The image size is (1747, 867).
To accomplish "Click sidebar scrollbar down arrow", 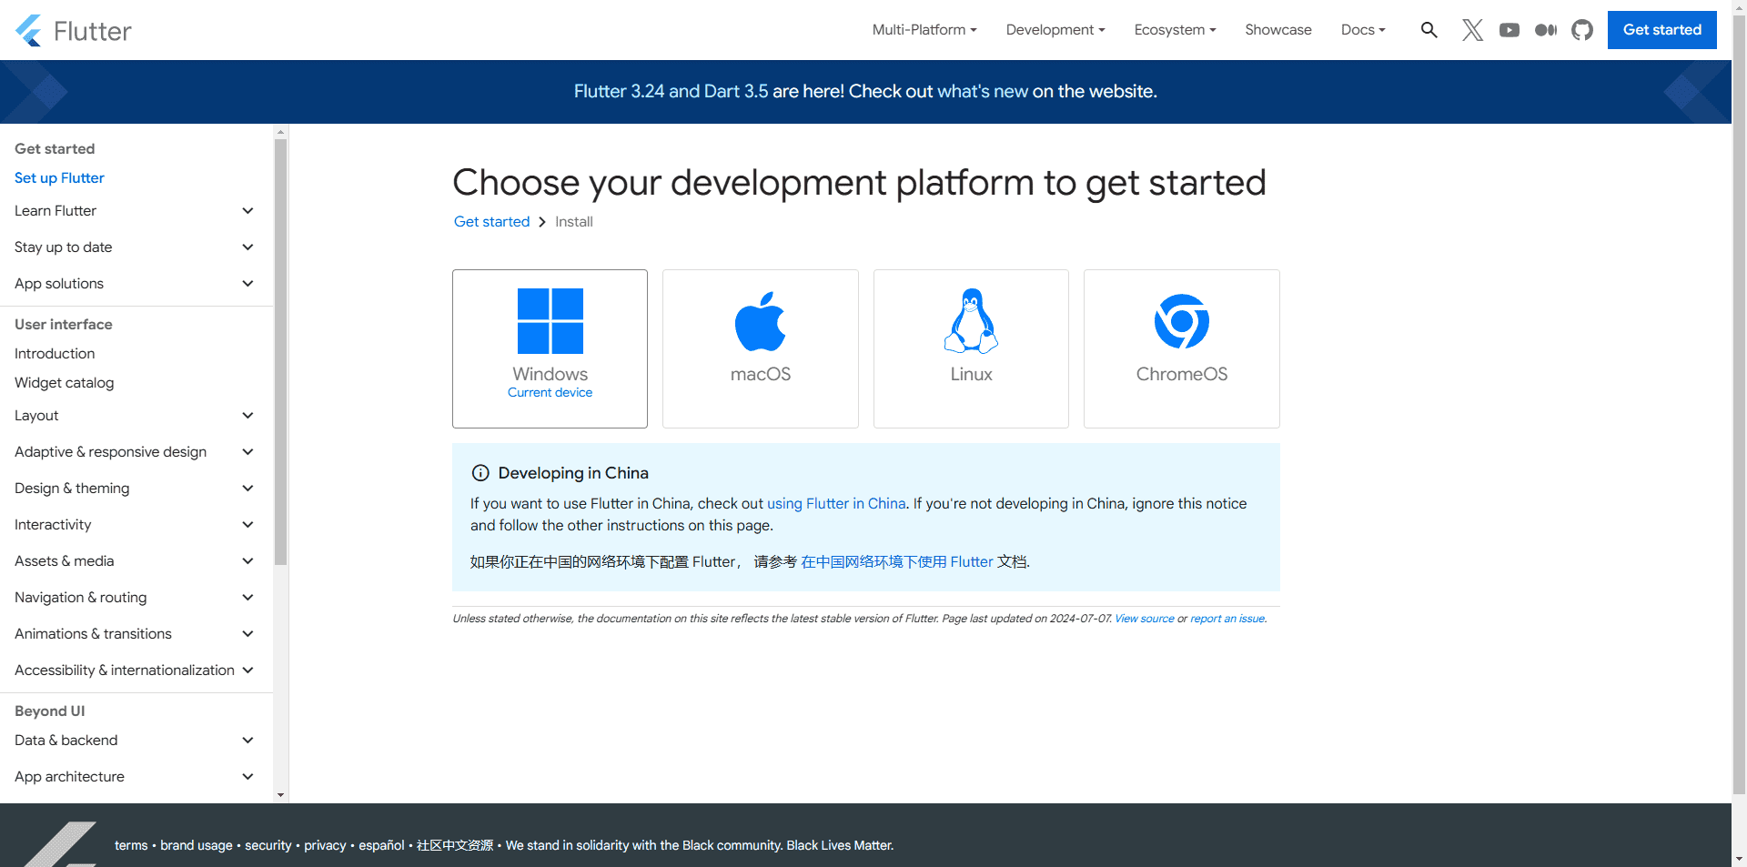I will click(x=280, y=795).
